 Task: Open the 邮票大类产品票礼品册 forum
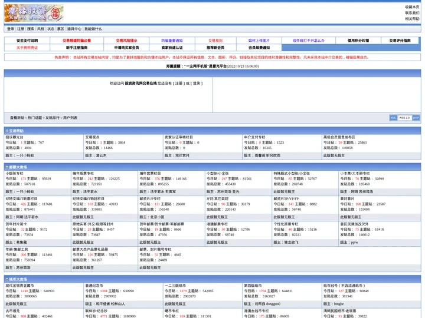pos(90,249)
